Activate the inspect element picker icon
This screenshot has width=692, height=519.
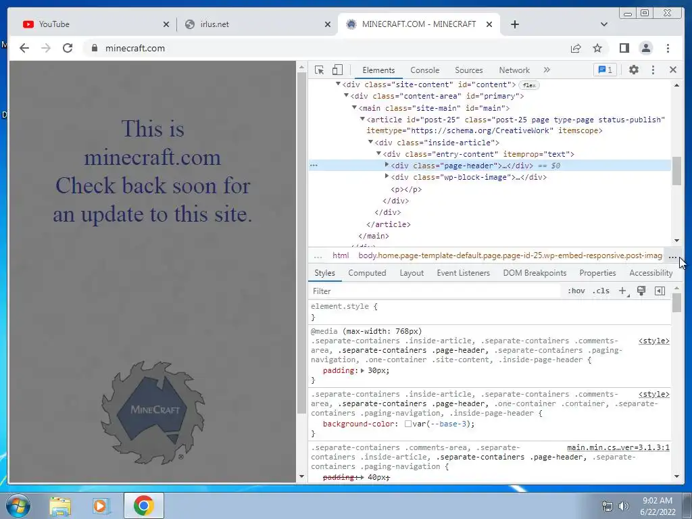(x=319, y=70)
